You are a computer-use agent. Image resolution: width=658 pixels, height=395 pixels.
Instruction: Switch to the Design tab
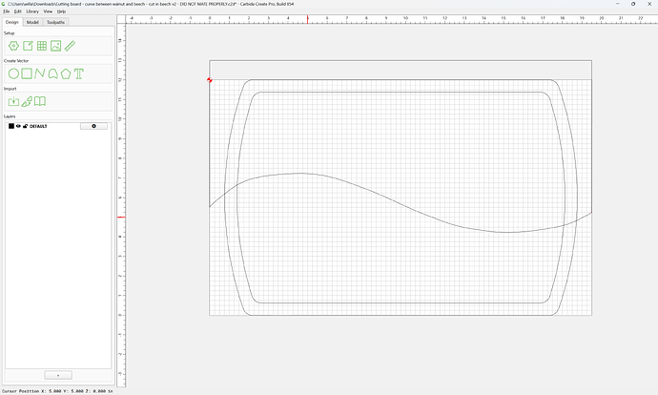(12, 22)
